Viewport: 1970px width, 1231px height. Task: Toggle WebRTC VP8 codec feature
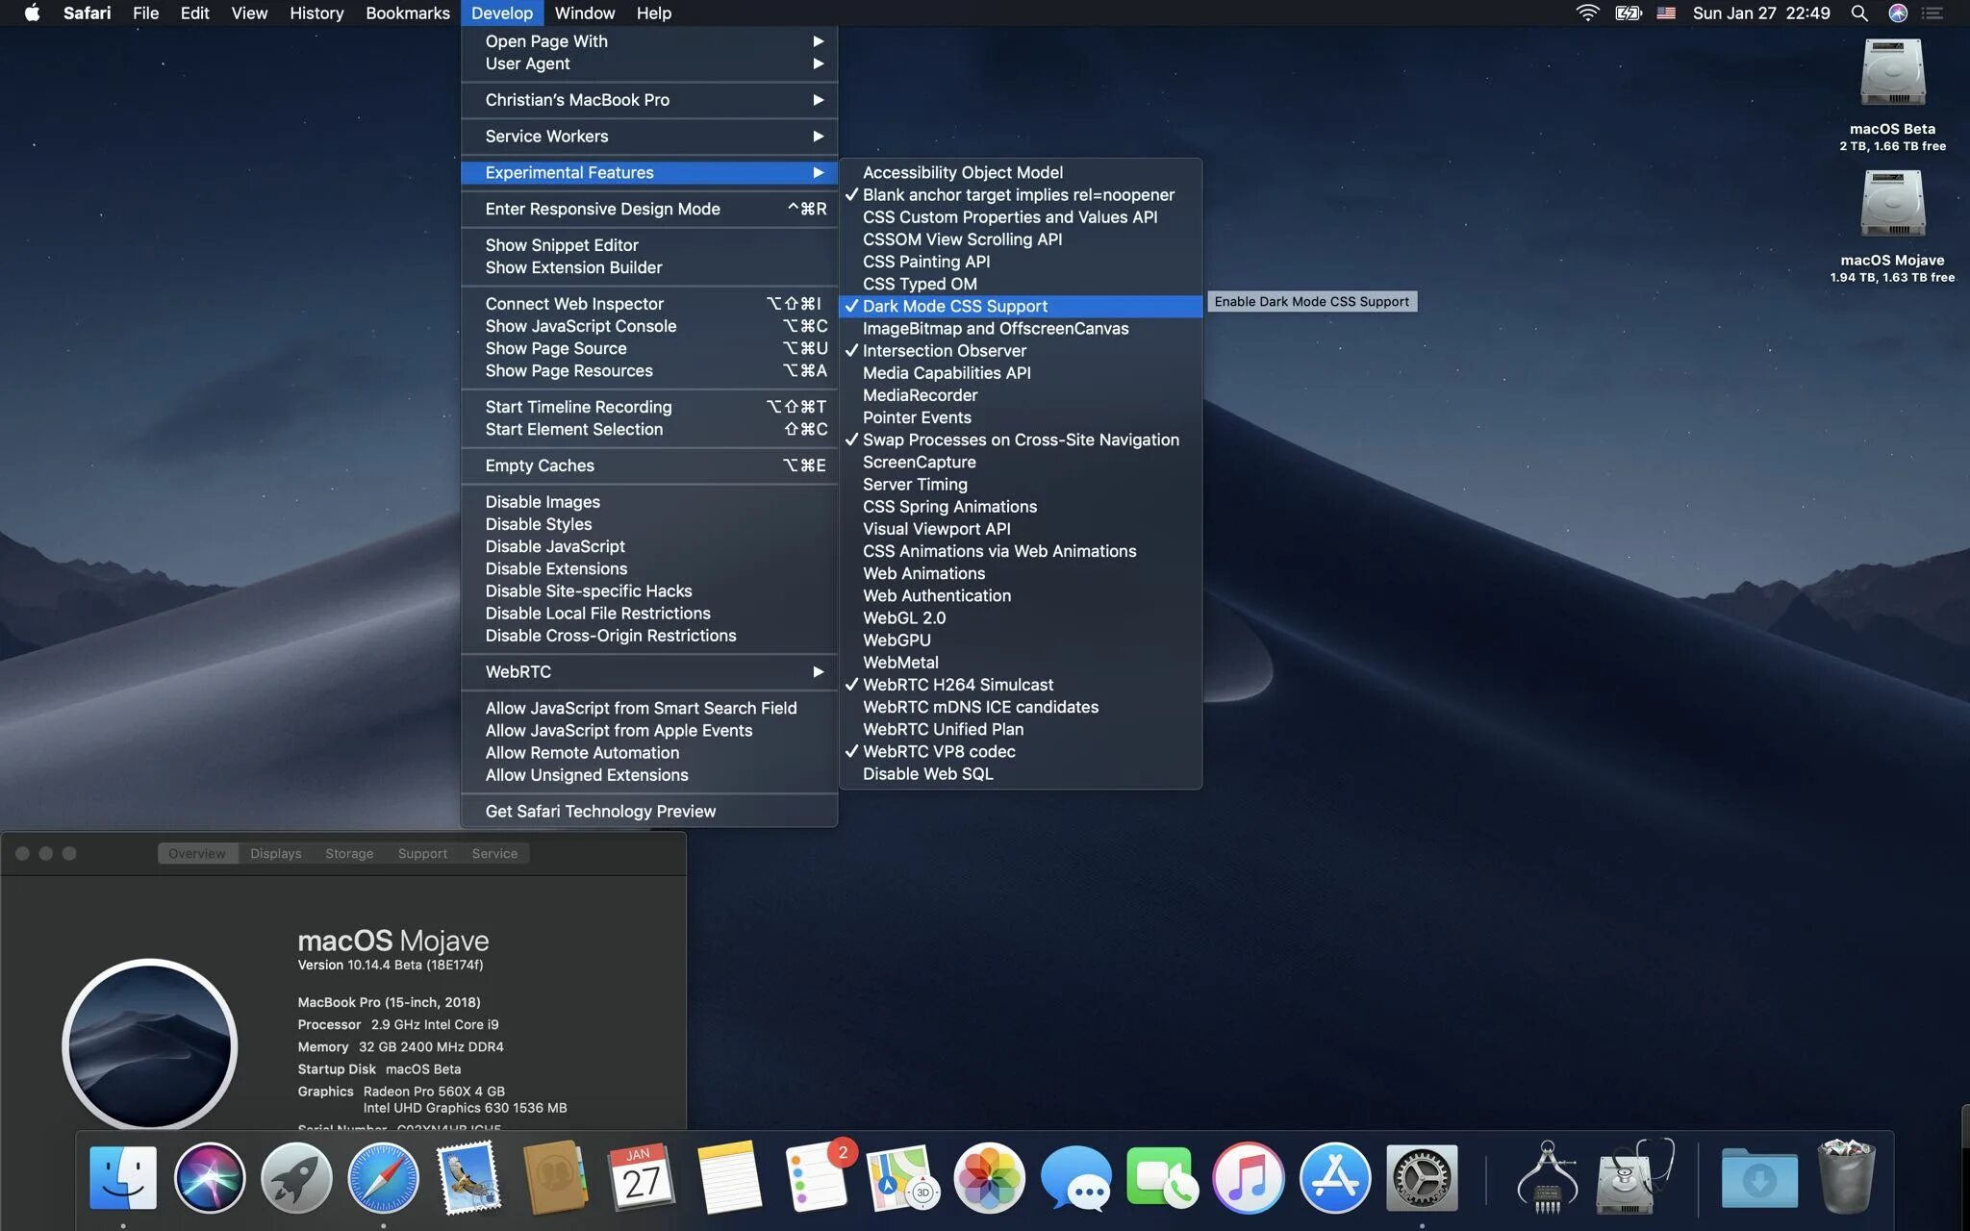coord(938,752)
